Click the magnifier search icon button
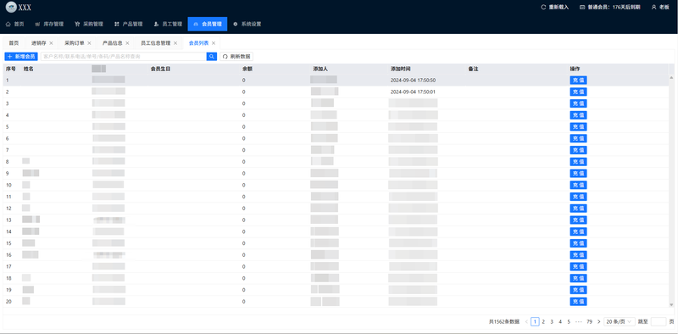Image resolution: width=678 pixels, height=334 pixels. tap(211, 56)
